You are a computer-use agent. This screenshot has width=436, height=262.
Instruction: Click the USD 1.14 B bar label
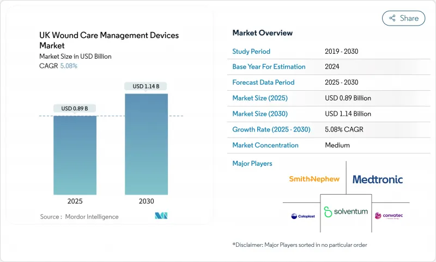[146, 86]
